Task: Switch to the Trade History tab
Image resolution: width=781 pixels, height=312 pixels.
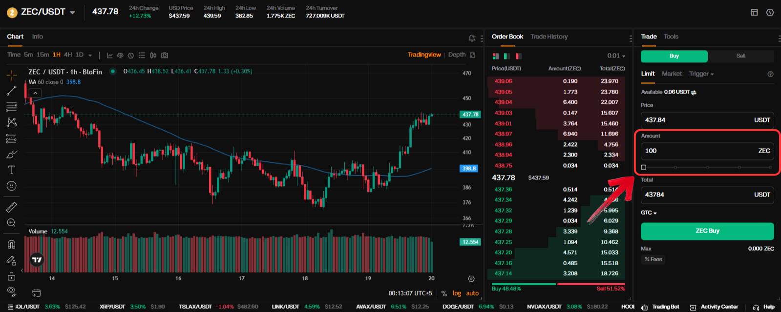Action: click(x=549, y=37)
